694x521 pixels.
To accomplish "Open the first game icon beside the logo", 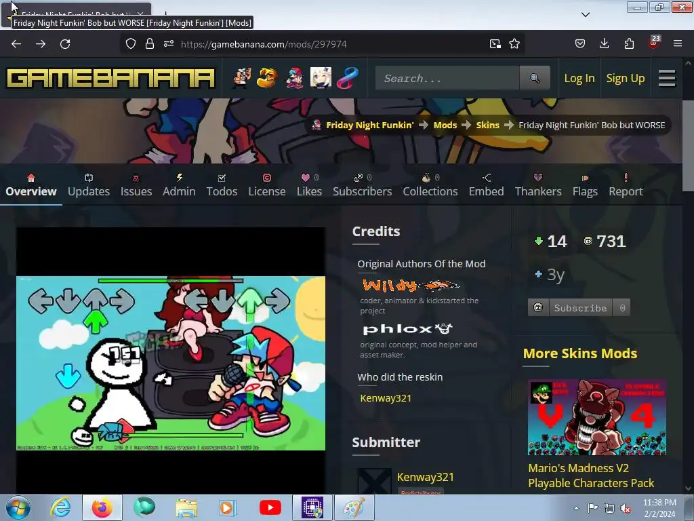I will [242, 78].
